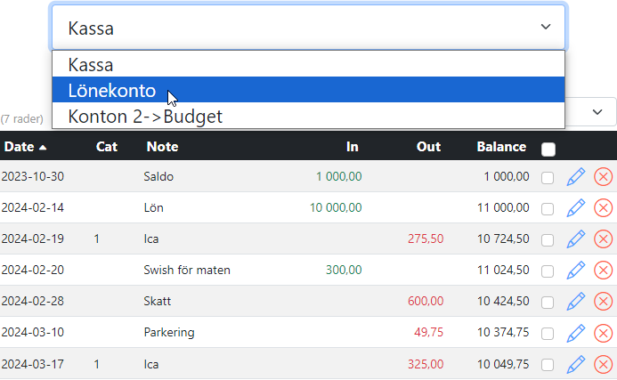This screenshot has height=380, width=617.
Task: Open the dropdown right of the row count
Action: click(x=594, y=112)
